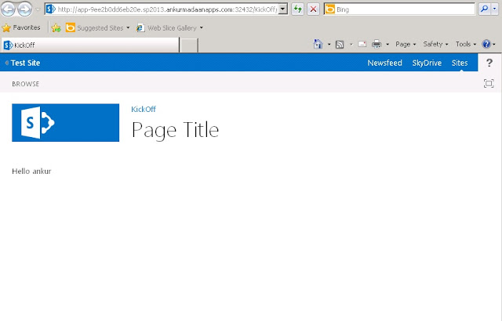Expand the Print dropdown arrow
The image size is (502, 321).
click(x=387, y=44)
